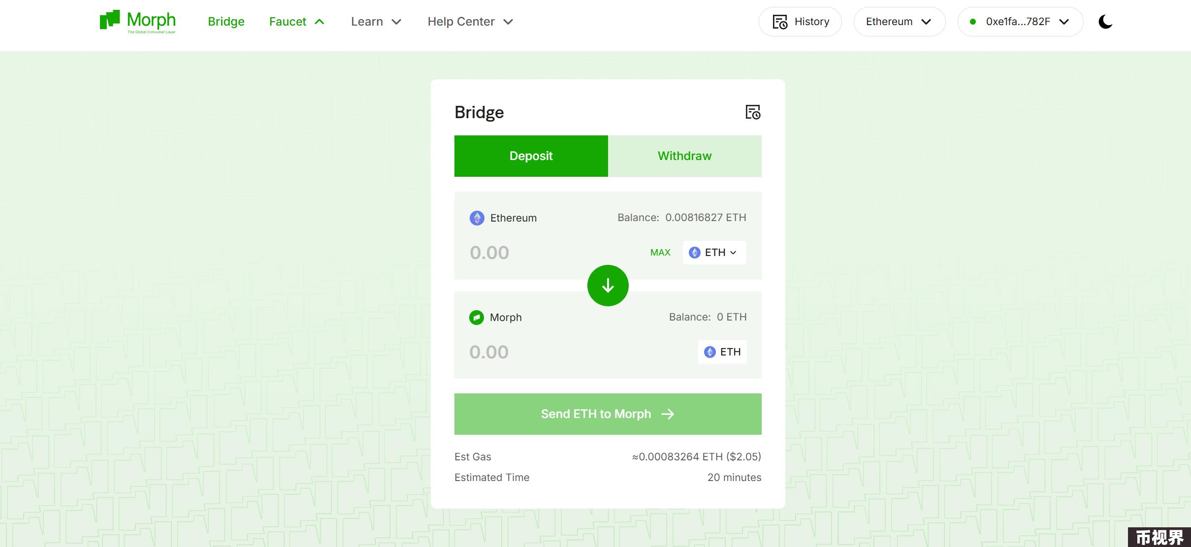This screenshot has width=1191, height=547.
Task: Click Send ETH to Morph button
Action: (608, 414)
